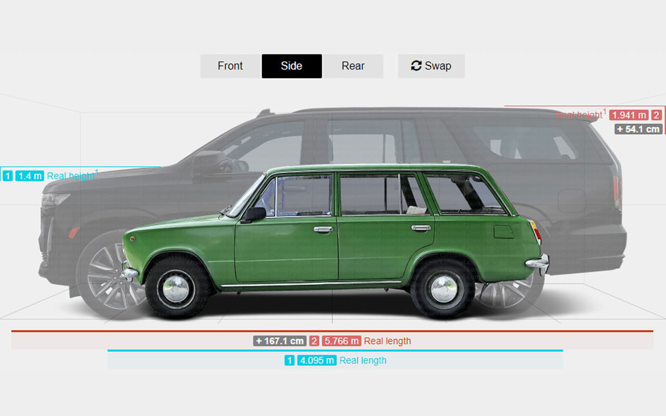The image size is (666, 416).
Task: Click the "+ 54.1 cm" height difference badge
Action: [638, 129]
